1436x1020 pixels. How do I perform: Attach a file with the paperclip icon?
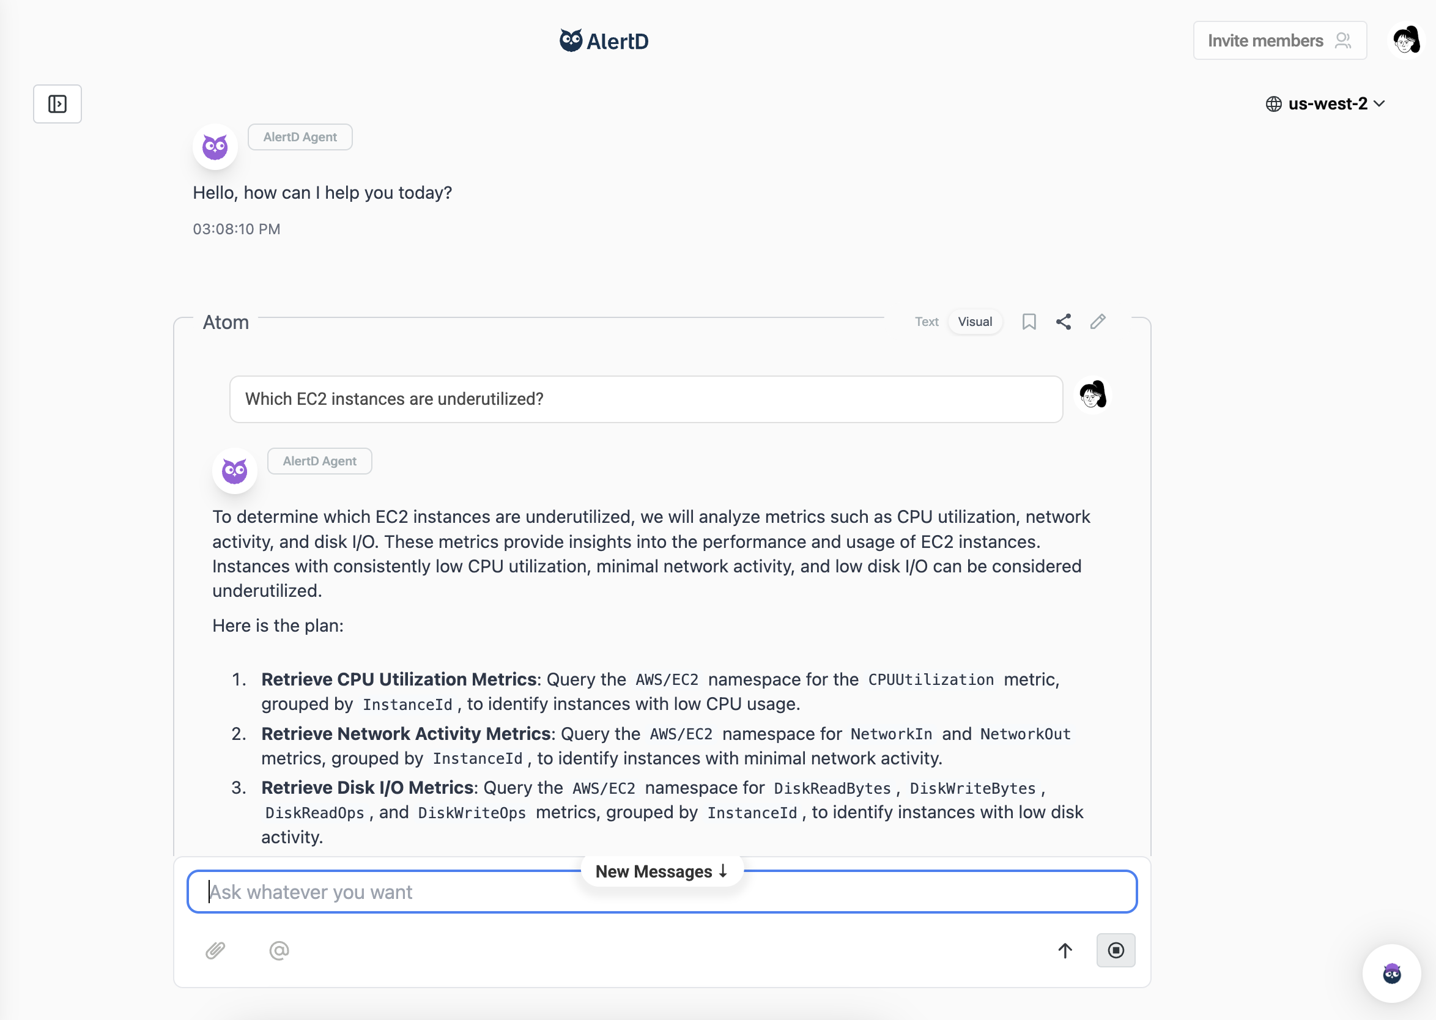[x=216, y=950]
